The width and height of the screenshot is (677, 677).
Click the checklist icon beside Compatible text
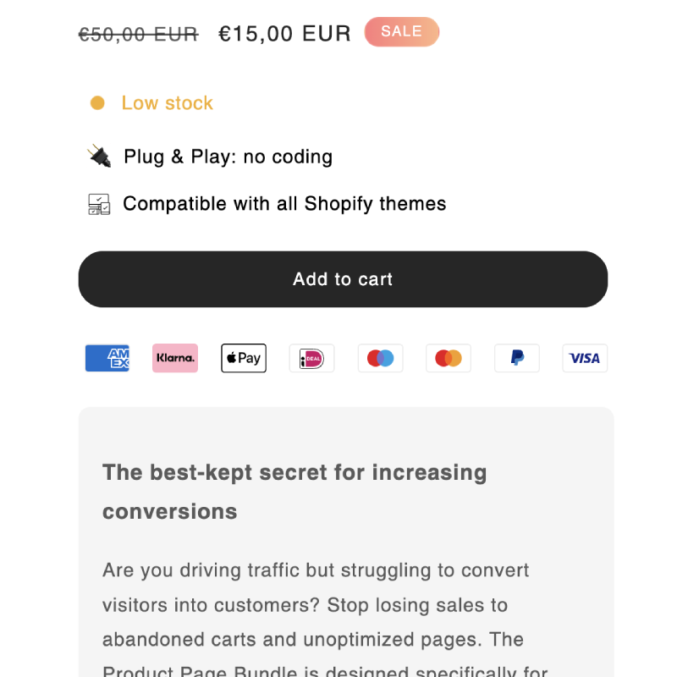(99, 204)
